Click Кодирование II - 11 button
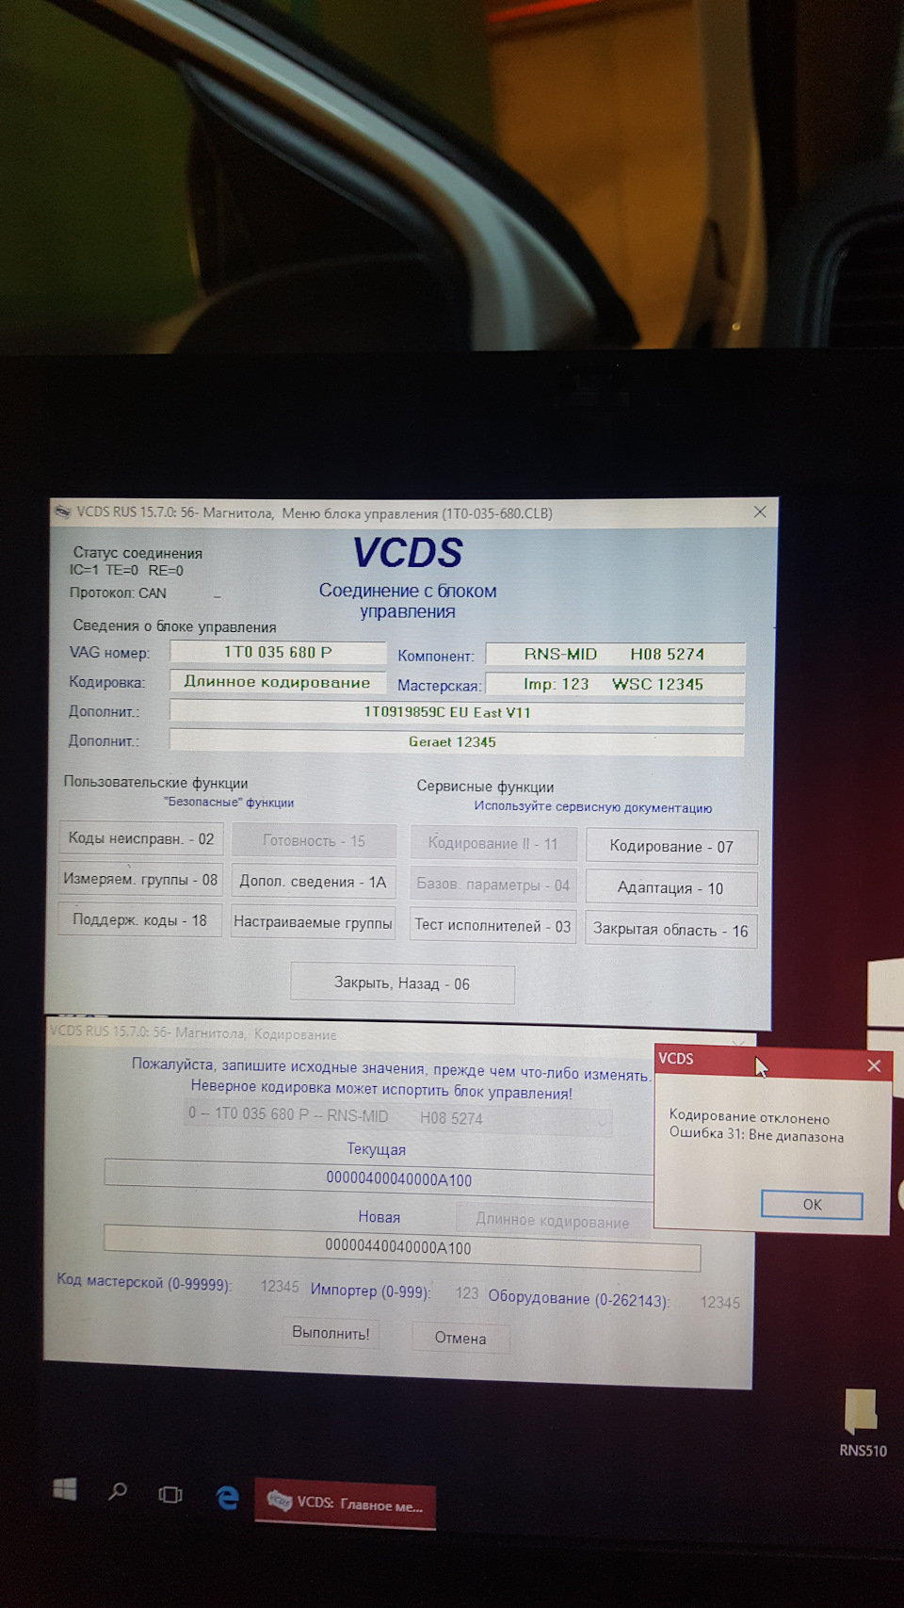Viewport: 904px width, 1608px height. pyautogui.click(x=492, y=843)
